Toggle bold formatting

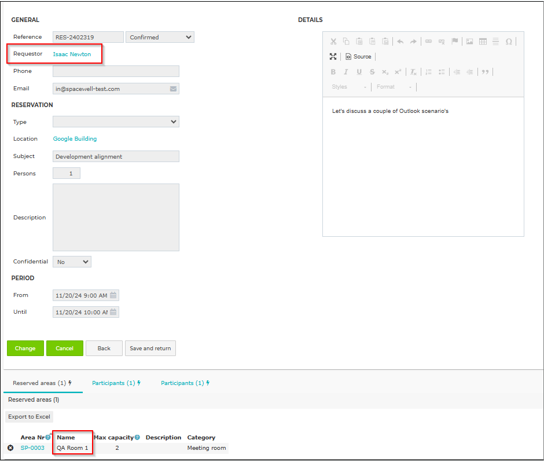pyautogui.click(x=333, y=72)
